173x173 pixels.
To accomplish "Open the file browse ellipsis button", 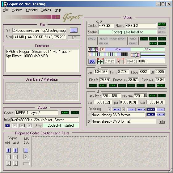I will (x=74, y=31).
